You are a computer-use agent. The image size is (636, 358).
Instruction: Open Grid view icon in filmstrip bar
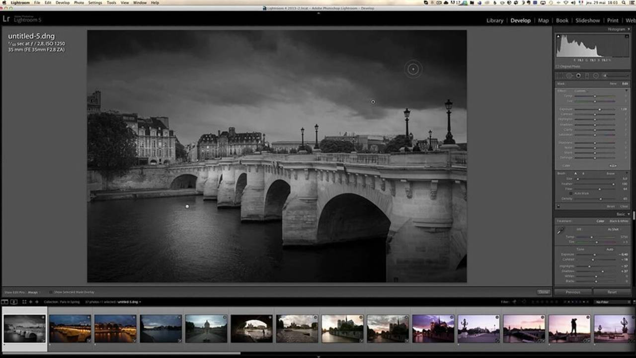[x=24, y=302]
